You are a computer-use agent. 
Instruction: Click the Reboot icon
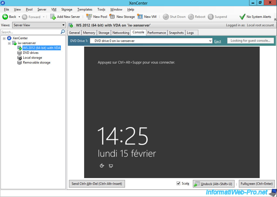(x=191, y=17)
